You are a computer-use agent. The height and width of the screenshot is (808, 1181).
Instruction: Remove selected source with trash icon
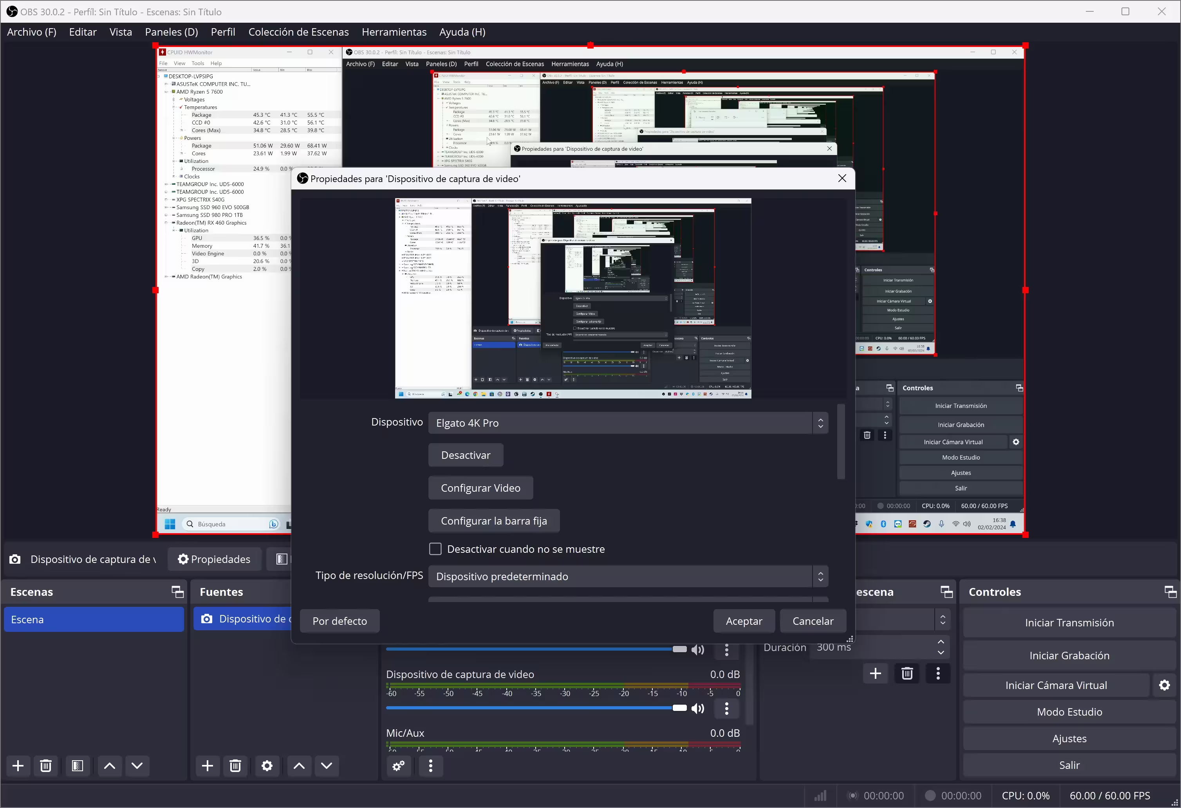tap(235, 766)
